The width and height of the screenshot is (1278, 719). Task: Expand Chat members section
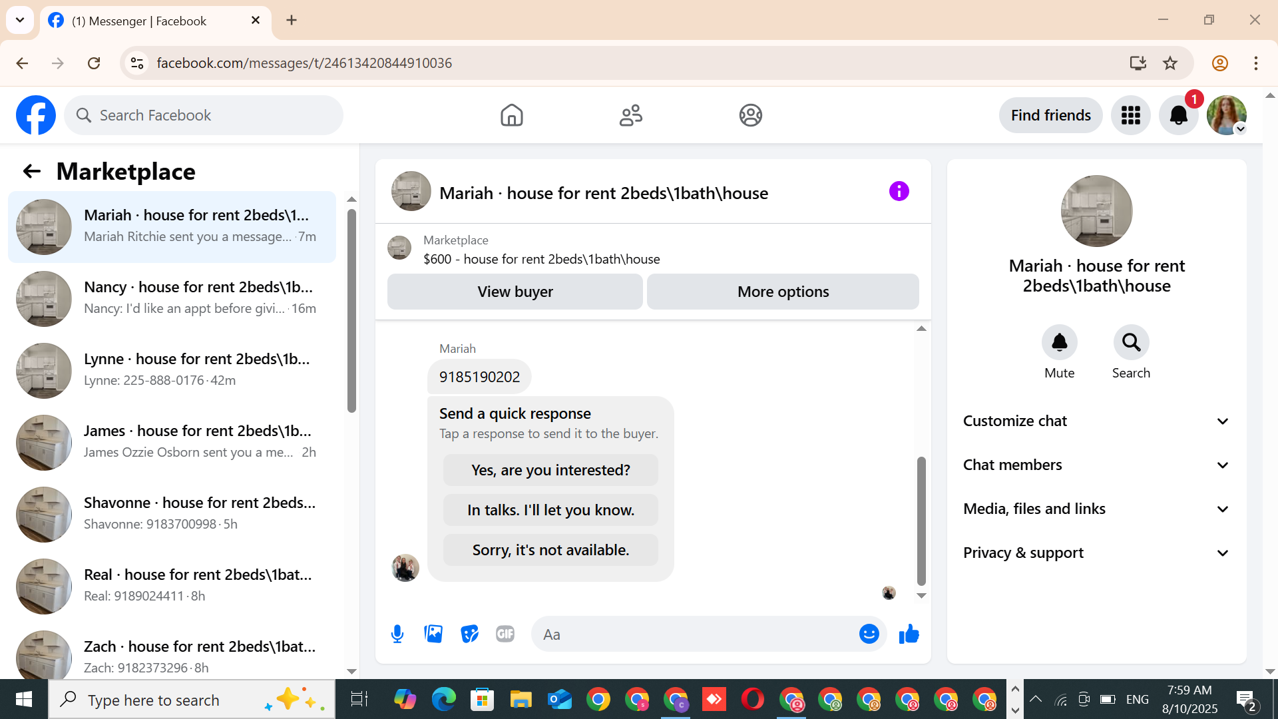1096,465
